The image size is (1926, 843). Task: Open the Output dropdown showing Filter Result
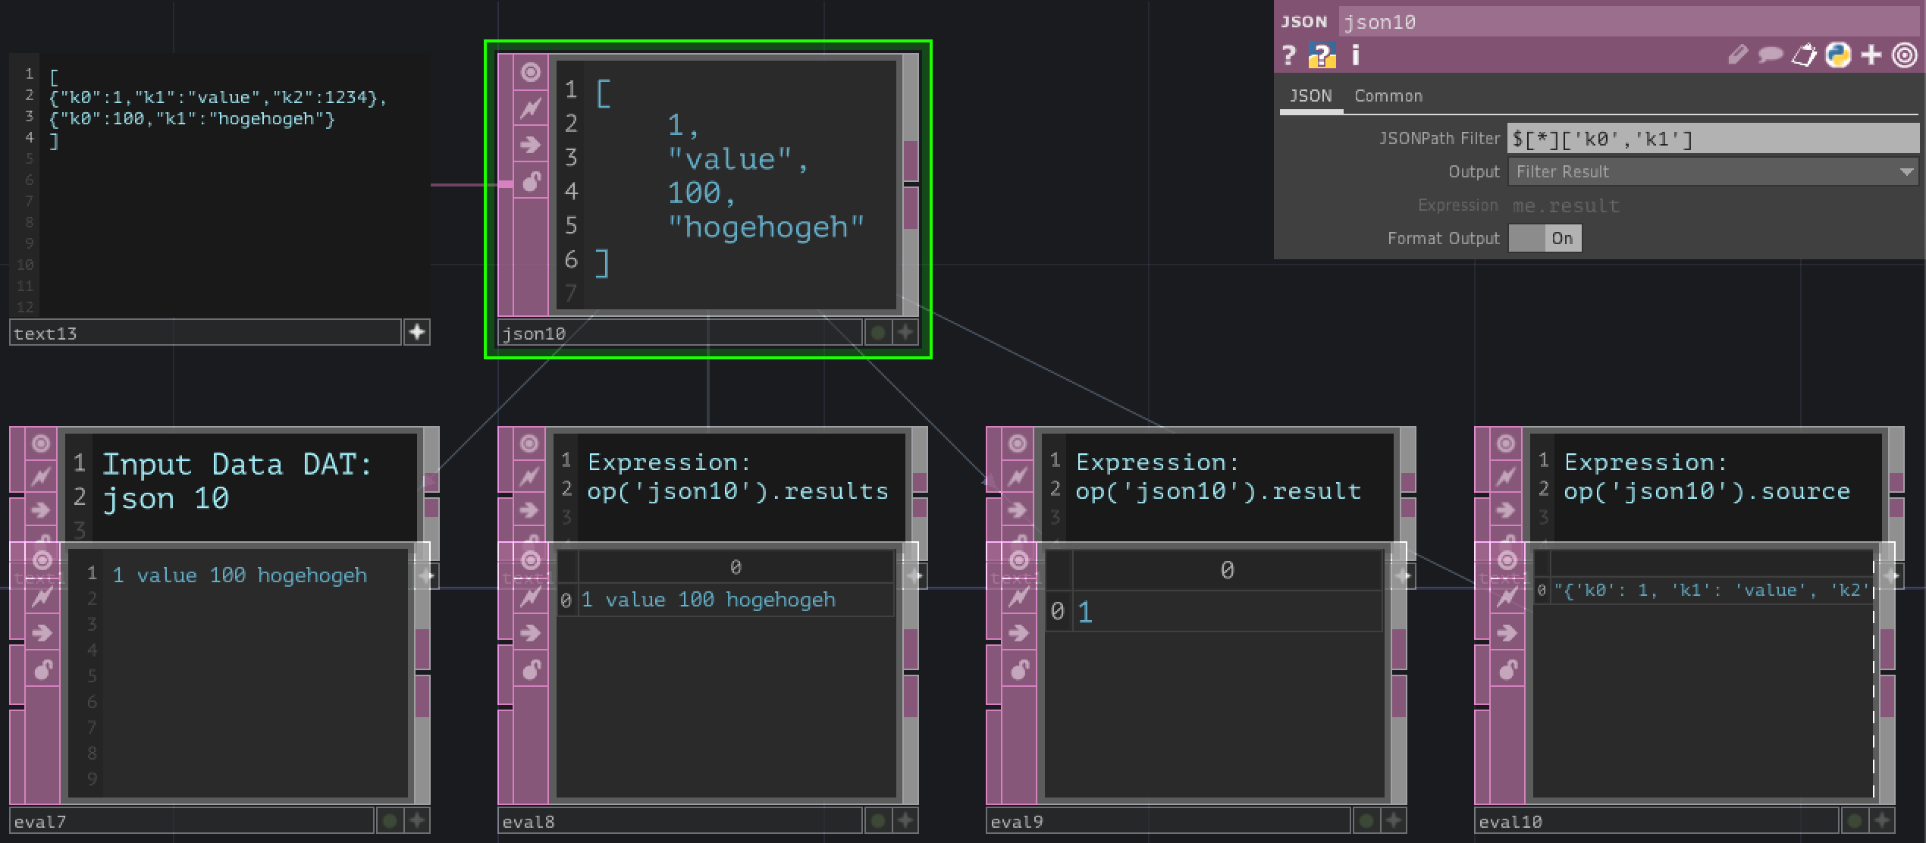1712,172
